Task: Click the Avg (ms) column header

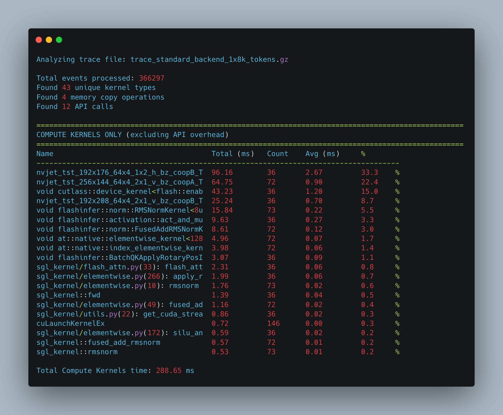Action: point(322,154)
